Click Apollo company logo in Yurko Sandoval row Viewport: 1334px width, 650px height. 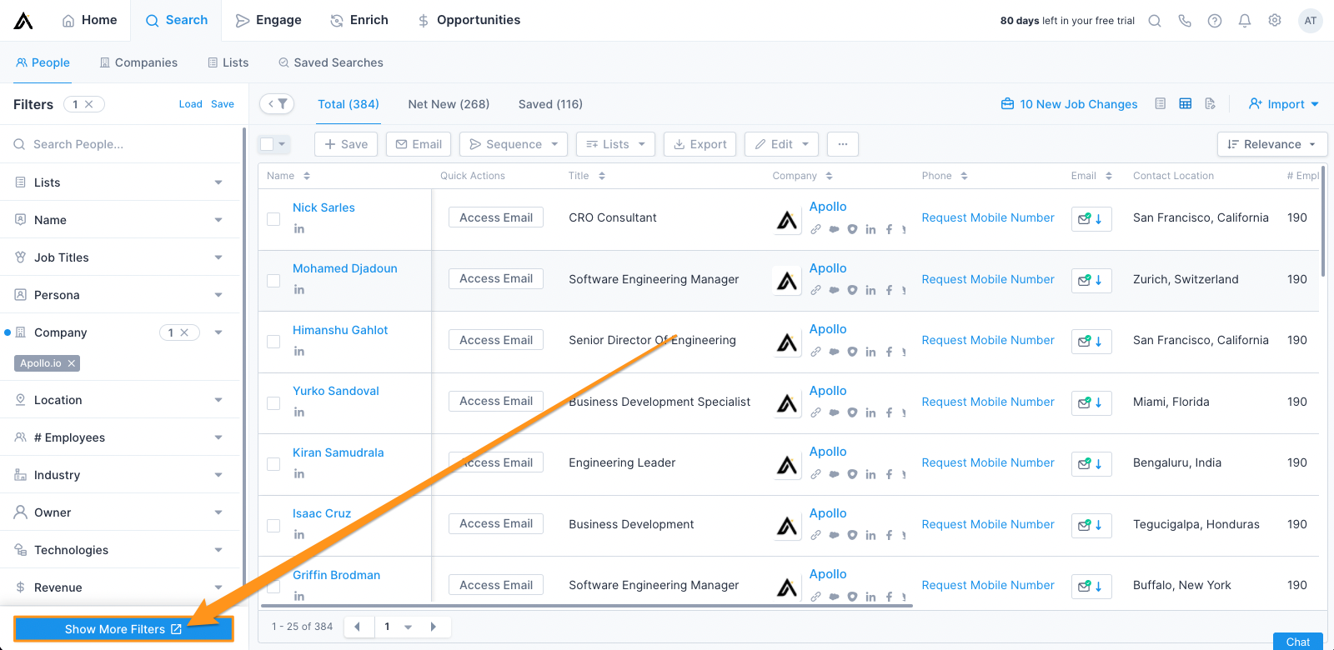[x=787, y=403]
